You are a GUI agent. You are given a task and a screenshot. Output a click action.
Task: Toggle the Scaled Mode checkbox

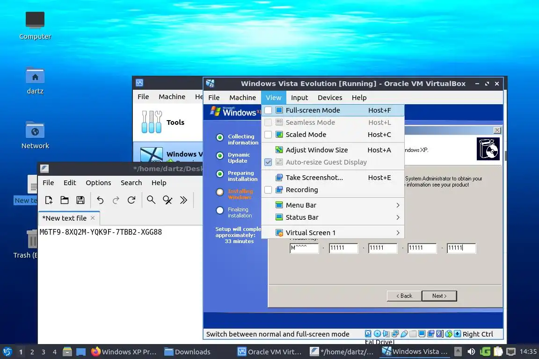coord(268,135)
